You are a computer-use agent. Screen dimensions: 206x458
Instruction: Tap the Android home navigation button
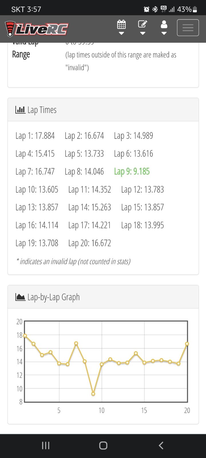pyautogui.click(x=103, y=445)
